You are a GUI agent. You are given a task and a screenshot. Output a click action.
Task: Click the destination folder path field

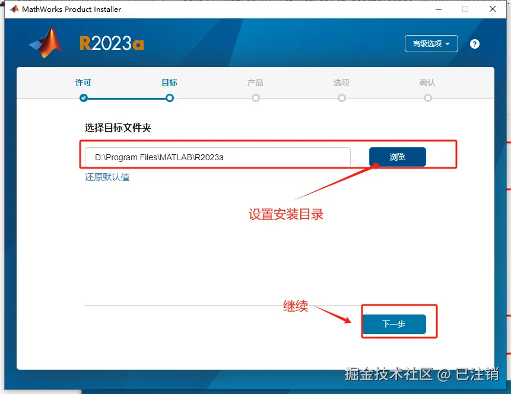point(218,157)
